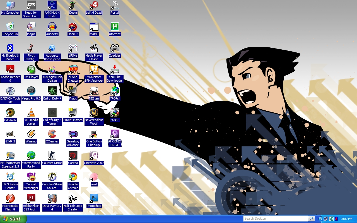Click the PHOENIX DRIVE icon
This screenshot has width=357, height=223.
pyautogui.click(x=115, y=134)
